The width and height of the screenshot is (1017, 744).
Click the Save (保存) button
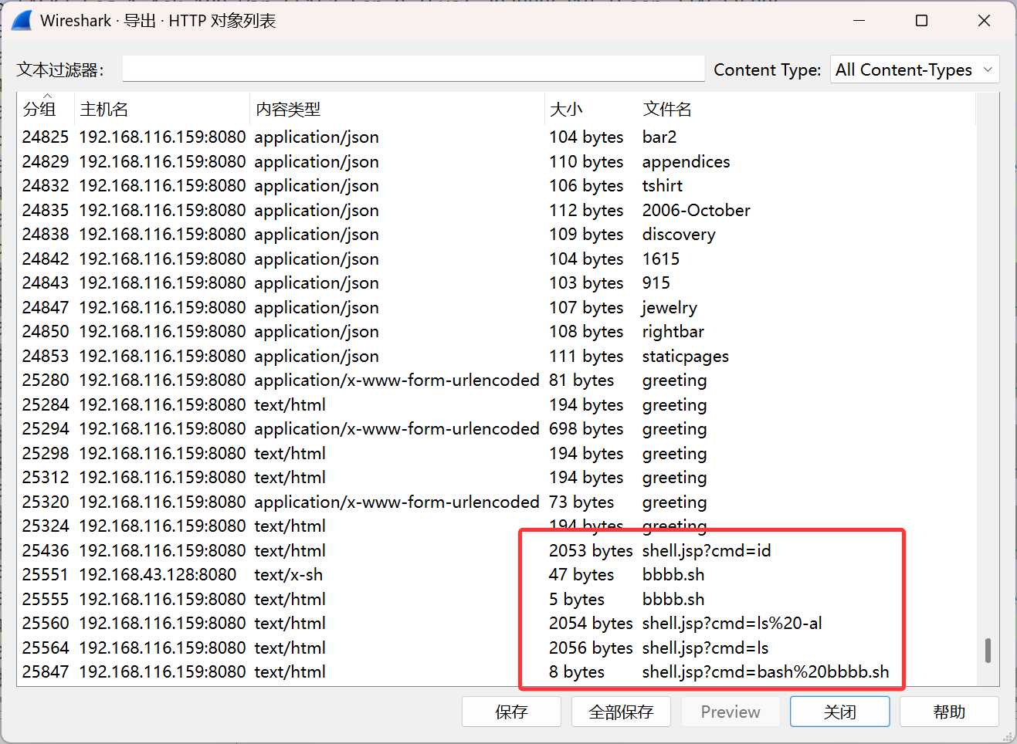point(511,712)
